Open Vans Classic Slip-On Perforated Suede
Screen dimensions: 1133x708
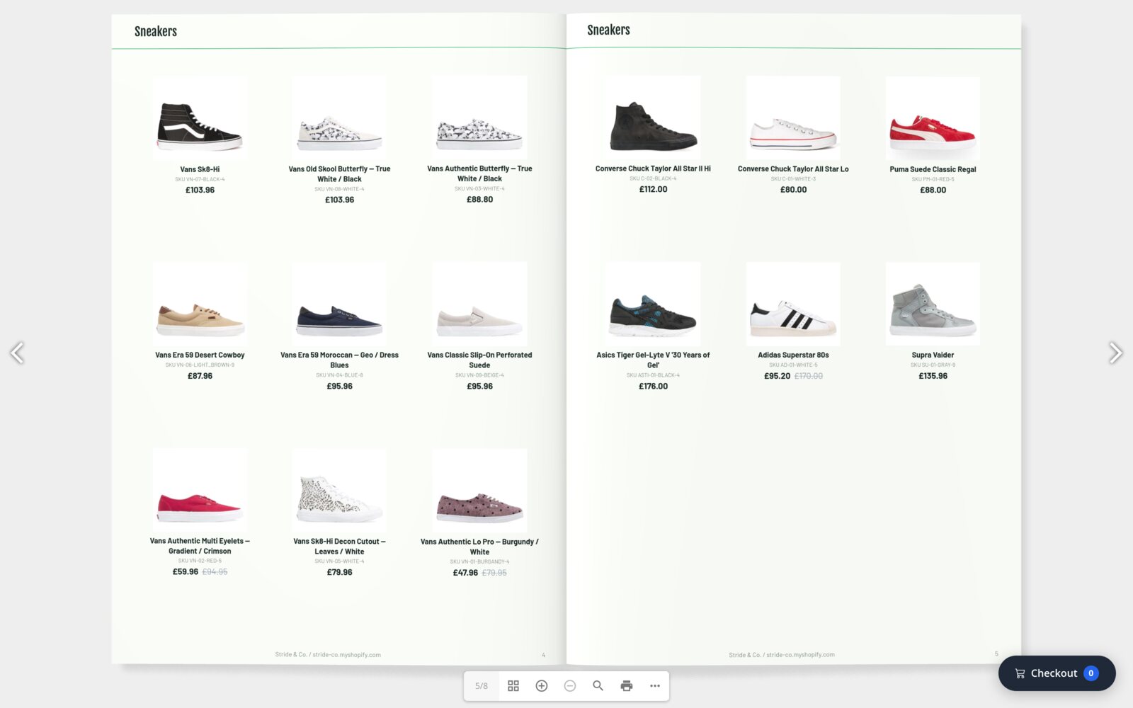[x=479, y=360]
